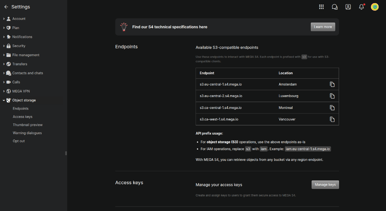Viewport: 386px width, 211px height.
Task: Select Security in the settings sidebar
Action: [x=19, y=46]
